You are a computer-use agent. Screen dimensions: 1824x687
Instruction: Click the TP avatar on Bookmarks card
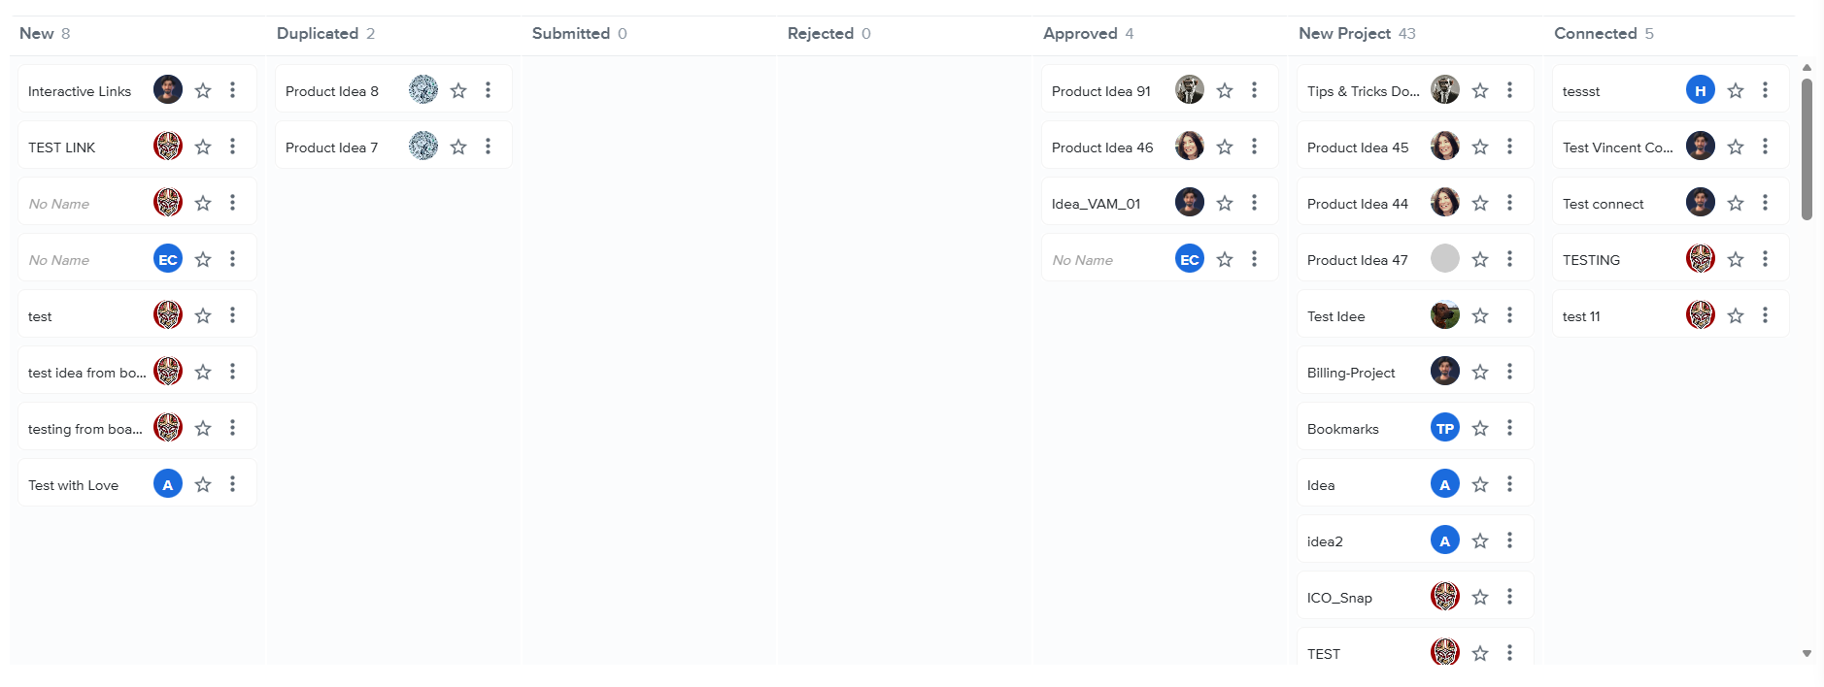1445,428
